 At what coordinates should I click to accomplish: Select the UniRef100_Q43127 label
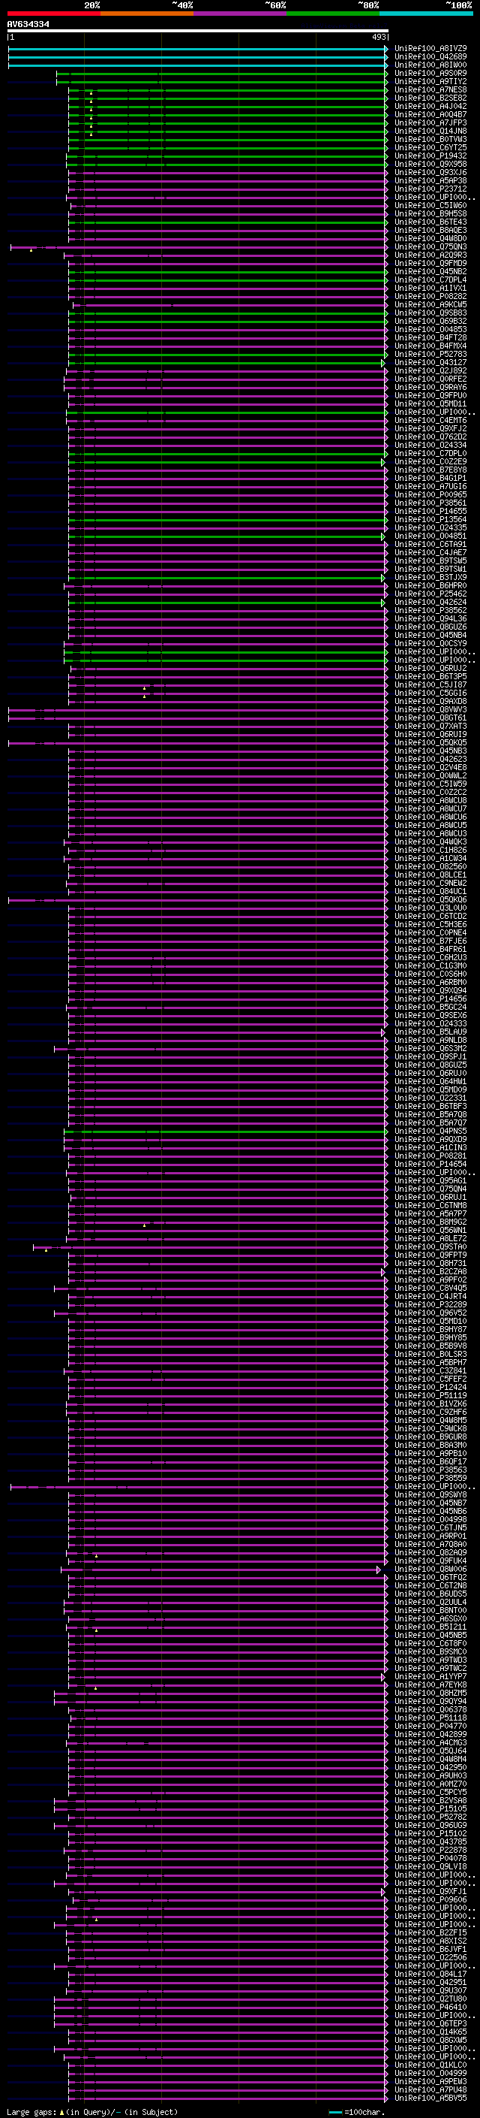coord(430,363)
